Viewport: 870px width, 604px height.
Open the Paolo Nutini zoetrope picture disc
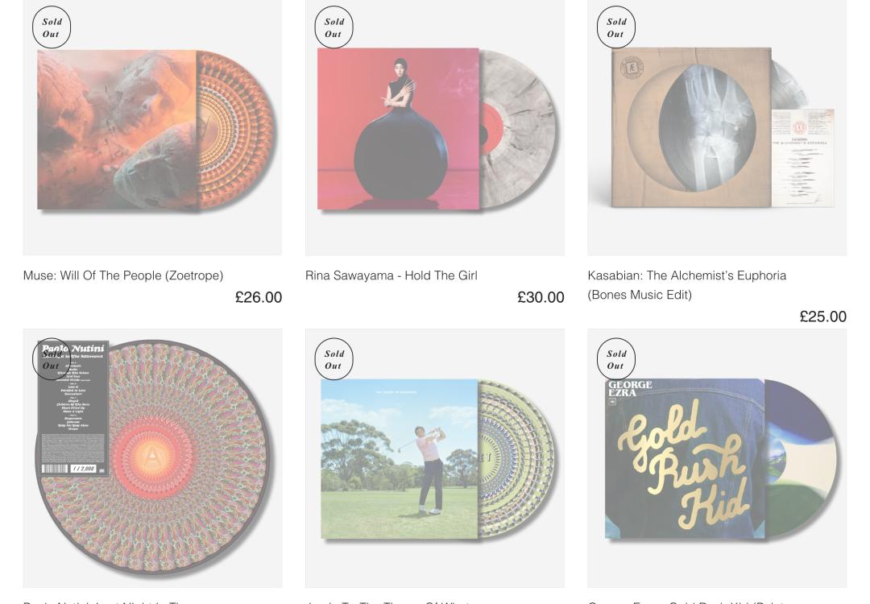153,458
